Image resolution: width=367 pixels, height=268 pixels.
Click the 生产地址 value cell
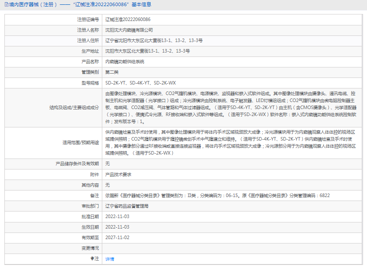click(x=148, y=51)
